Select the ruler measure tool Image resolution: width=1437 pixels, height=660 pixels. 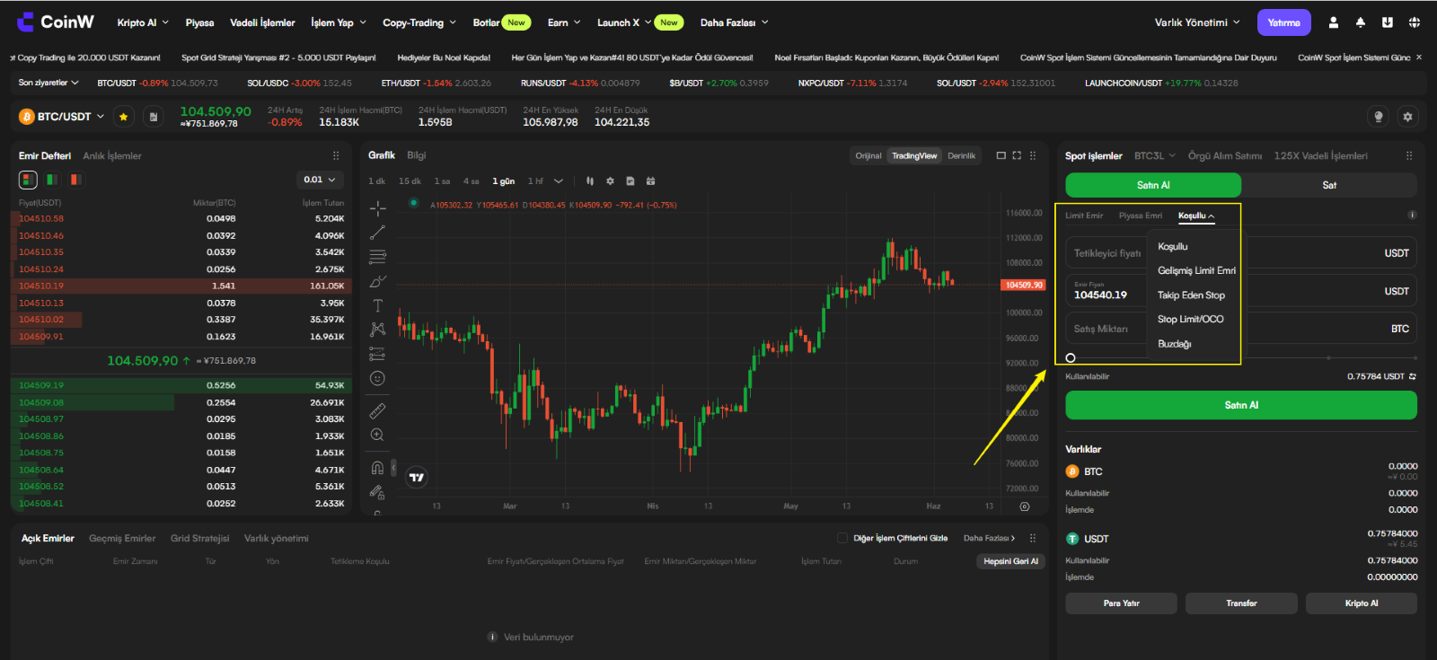pos(377,410)
